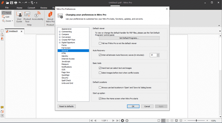Go to next view with gray circle arrow
The width and height of the screenshot is (222, 123).
pyautogui.click(x=127, y=121)
